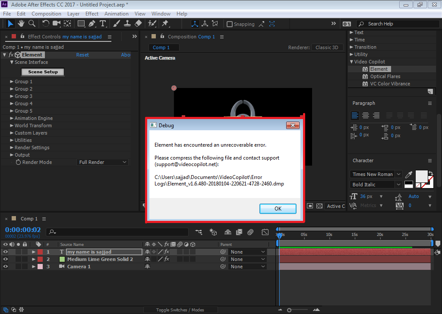Open the File menu
The height and width of the screenshot is (314, 442).
click(x=7, y=13)
